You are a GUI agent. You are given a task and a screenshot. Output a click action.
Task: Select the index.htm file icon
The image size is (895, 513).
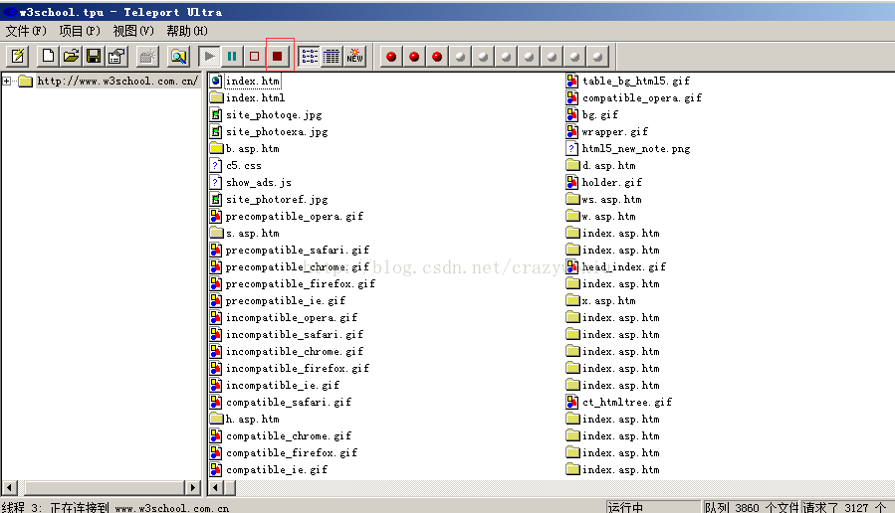click(216, 81)
